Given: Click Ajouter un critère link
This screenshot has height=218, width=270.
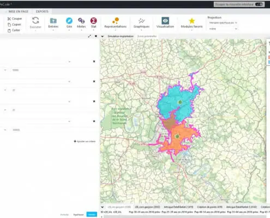Looking at the screenshot, I should tap(85, 141).
